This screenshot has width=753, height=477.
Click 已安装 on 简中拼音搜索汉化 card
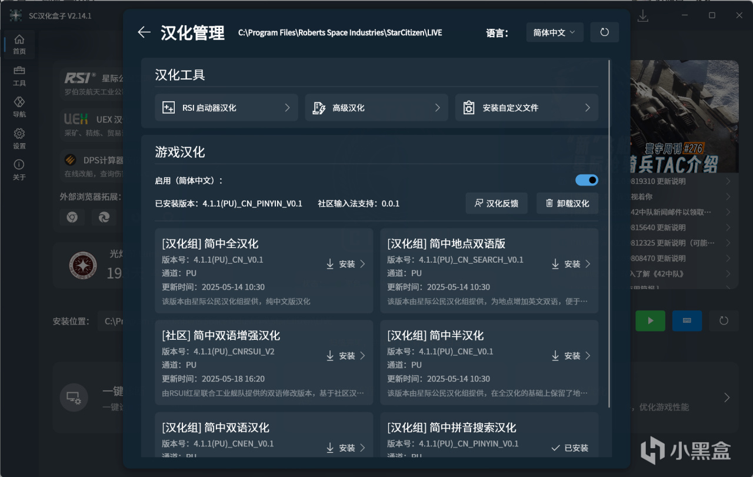tap(570, 448)
